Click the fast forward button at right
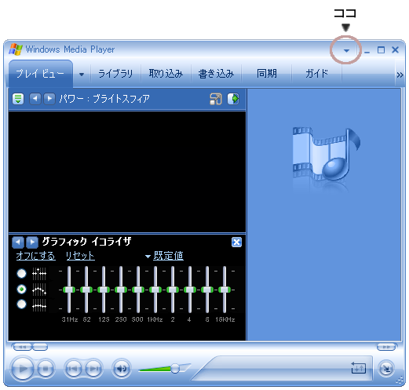Viewport: 409px width, 390px height. [386, 347]
